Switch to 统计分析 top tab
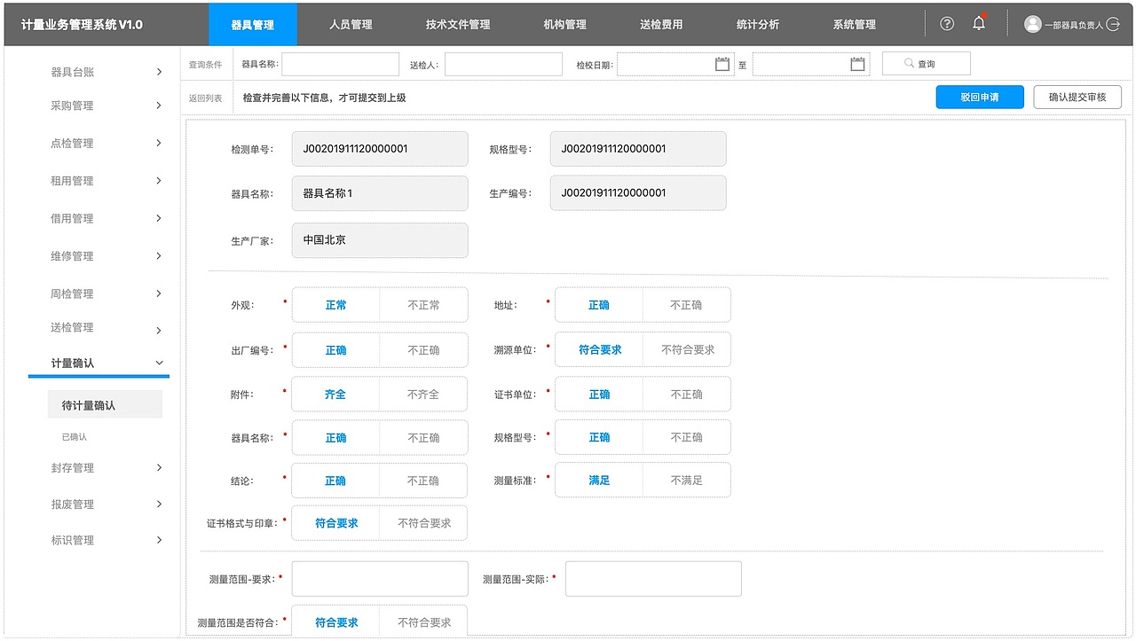Image resolution: width=1136 pixels, height=641 pixels. coord(758,25)
